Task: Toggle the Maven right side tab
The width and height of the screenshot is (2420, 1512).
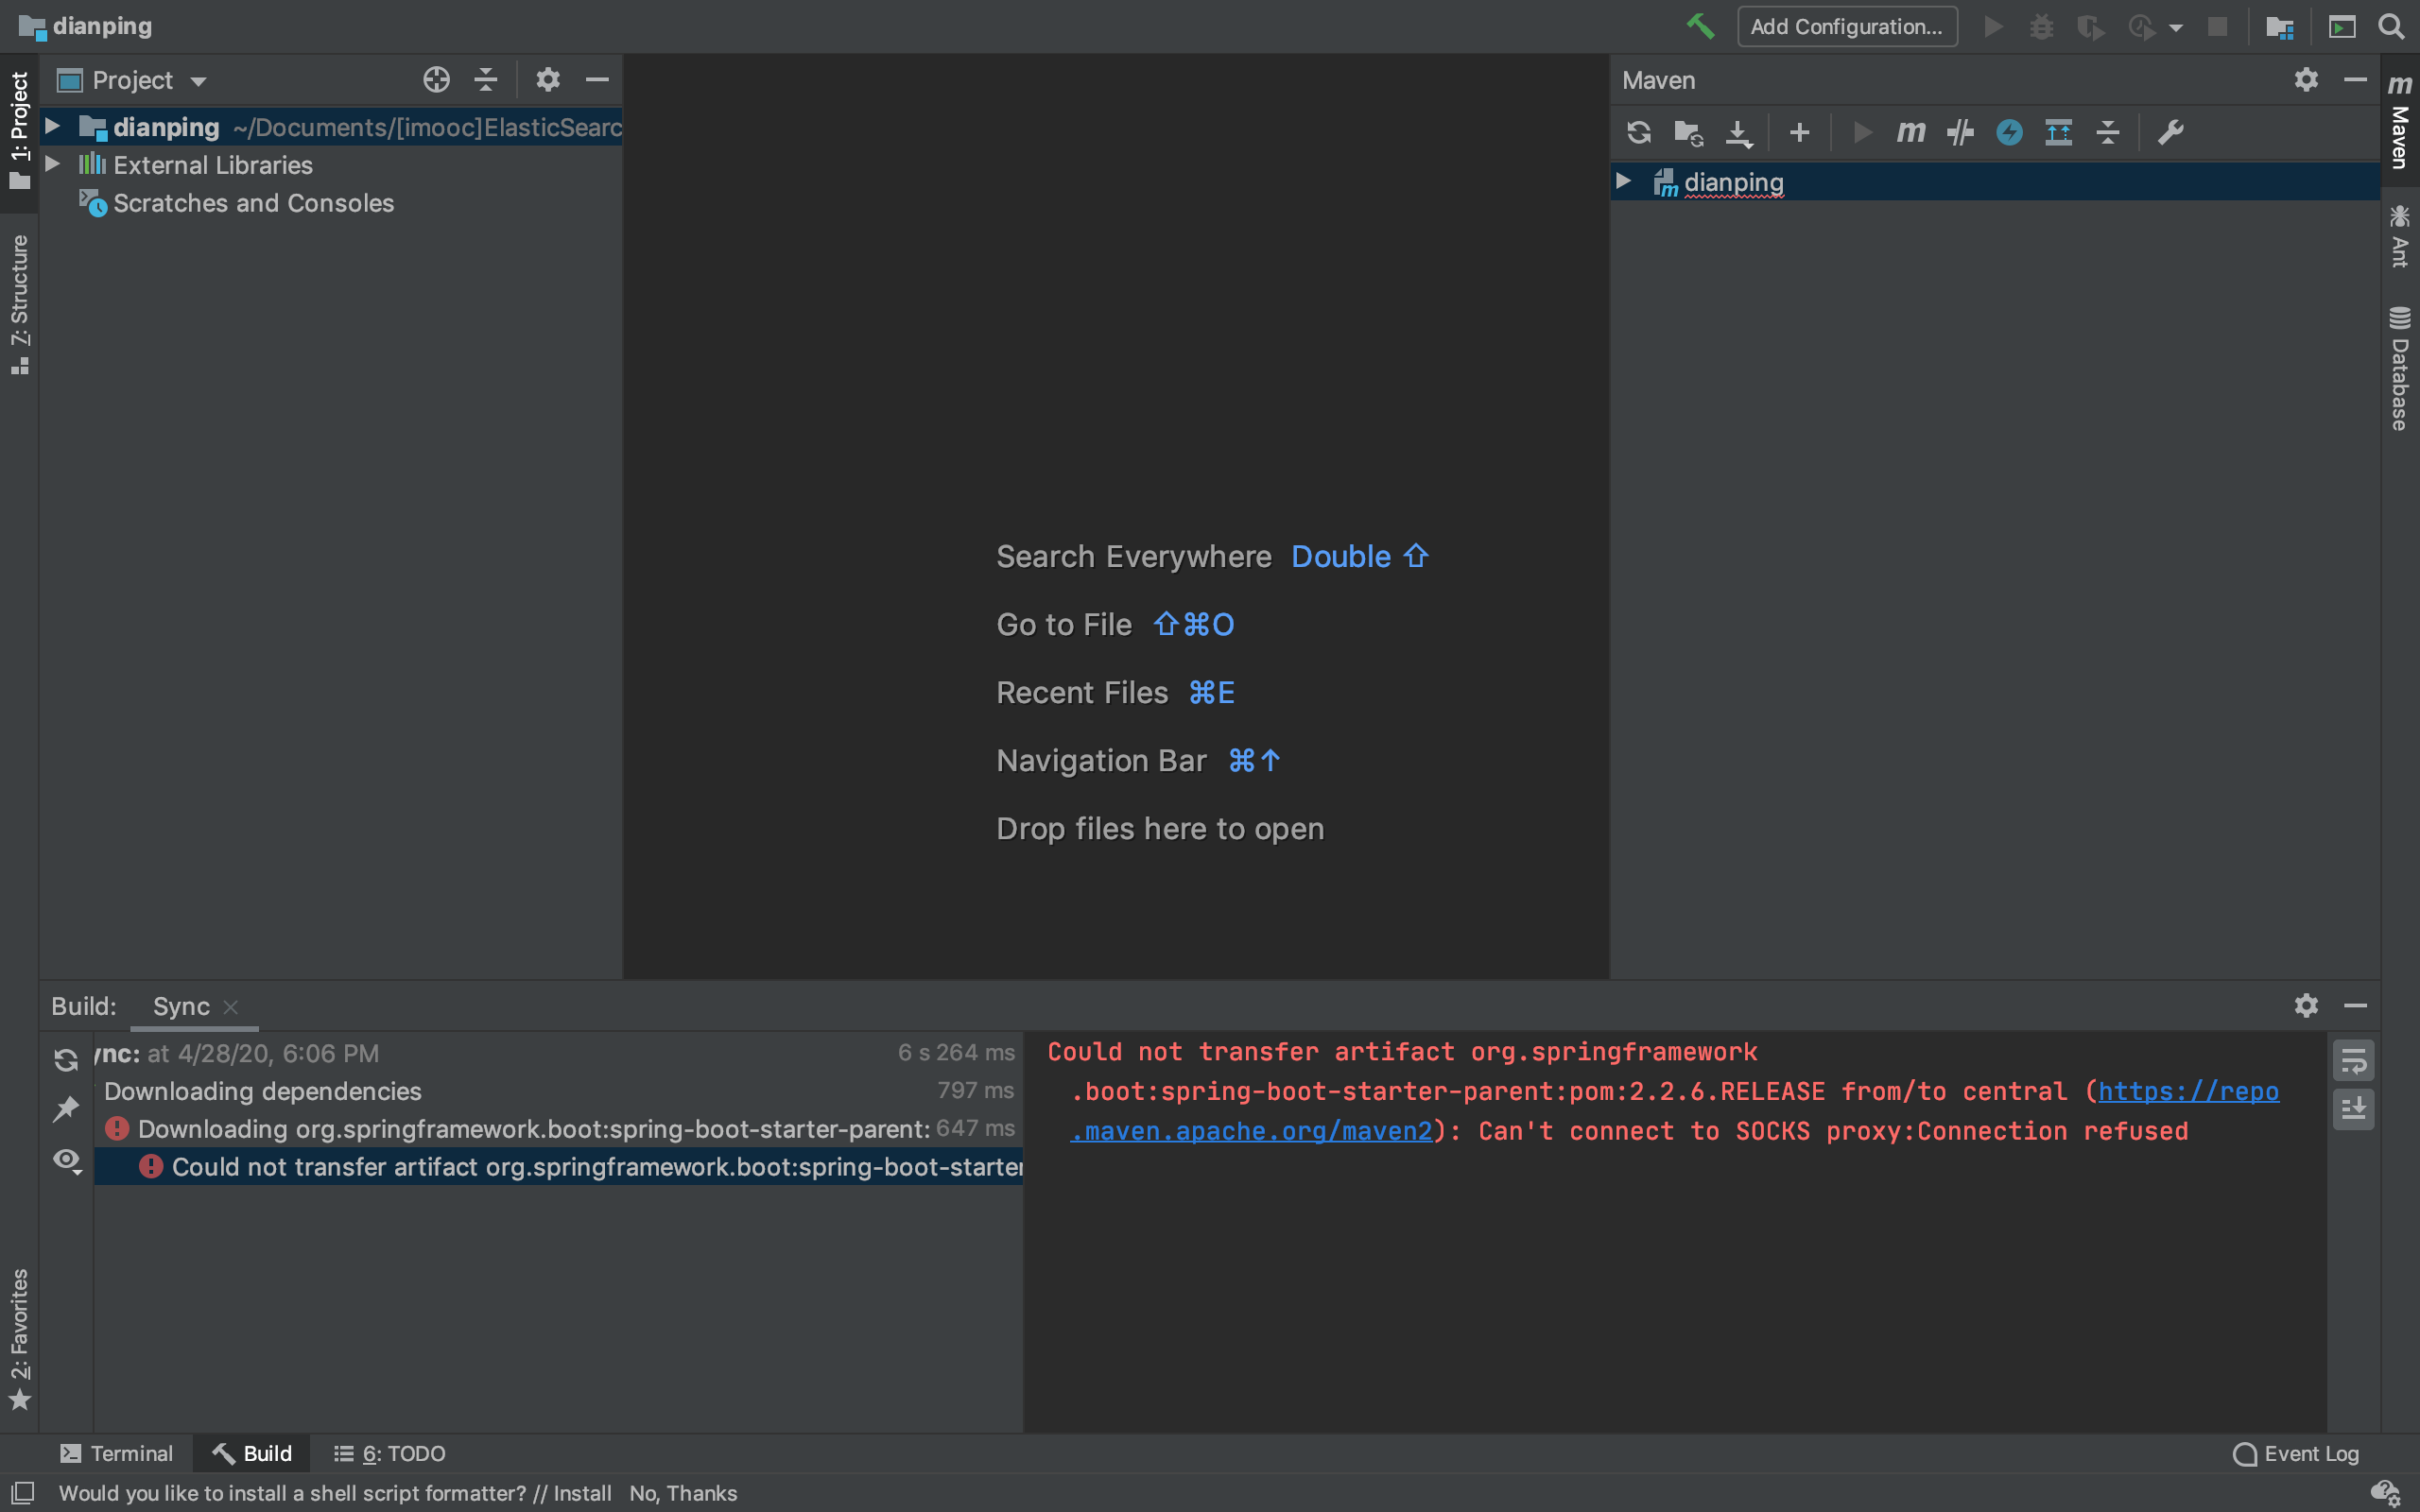Action: pos(2400,120)
